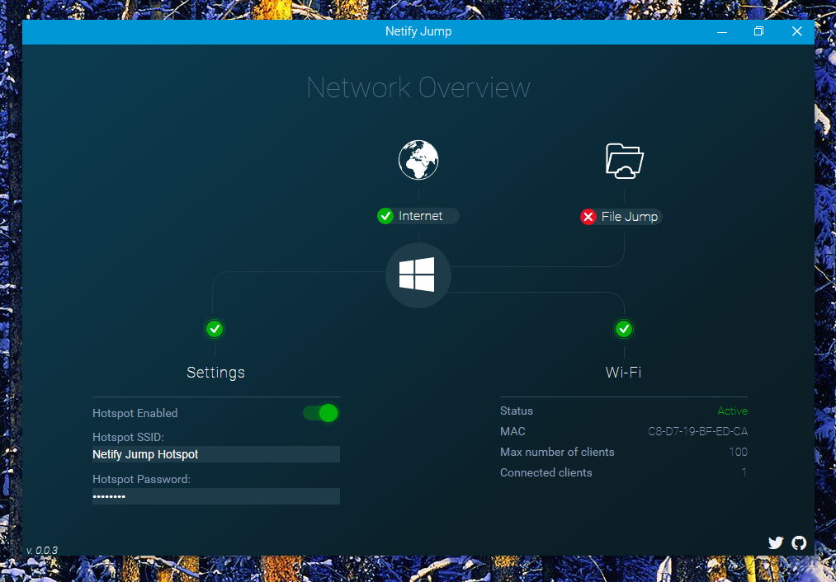Click the Connected clients label
The height and width of the screenshot is (582, 836).
pos(546,473)
